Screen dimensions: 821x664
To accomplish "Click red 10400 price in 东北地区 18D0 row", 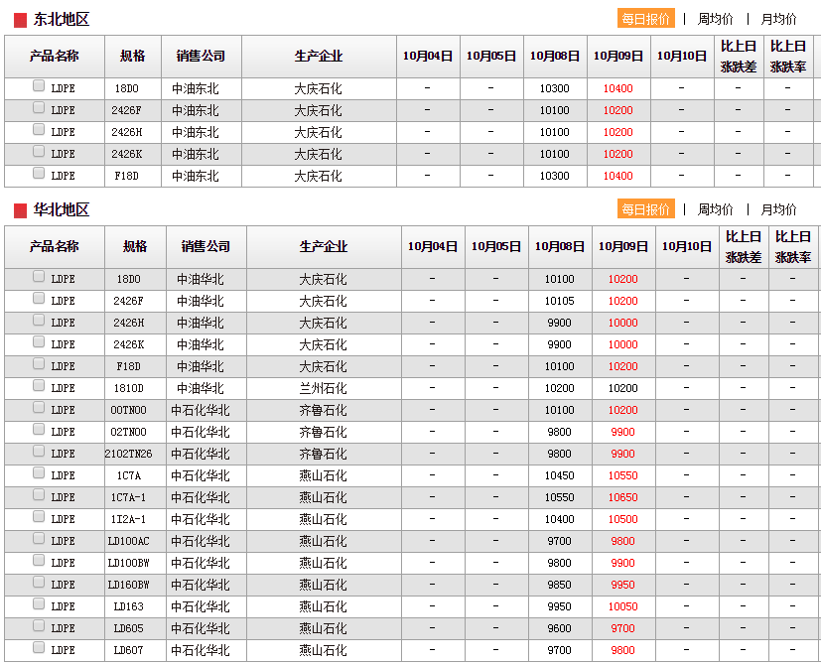I will tap(618, 88).
